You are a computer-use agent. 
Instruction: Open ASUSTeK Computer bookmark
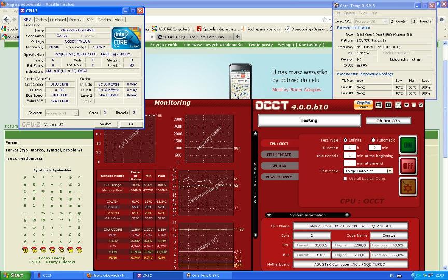tap(172, 29)
